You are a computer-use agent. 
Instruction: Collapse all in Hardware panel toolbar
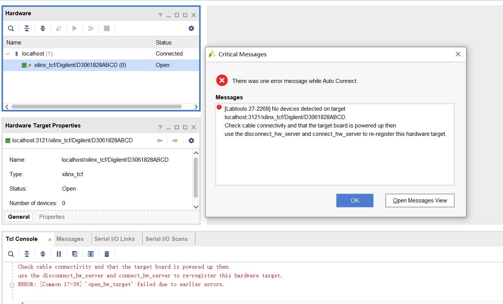27,29
